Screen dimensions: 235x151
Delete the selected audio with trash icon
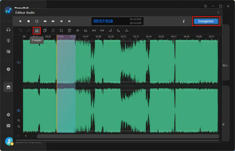click(x=69, y=31)
